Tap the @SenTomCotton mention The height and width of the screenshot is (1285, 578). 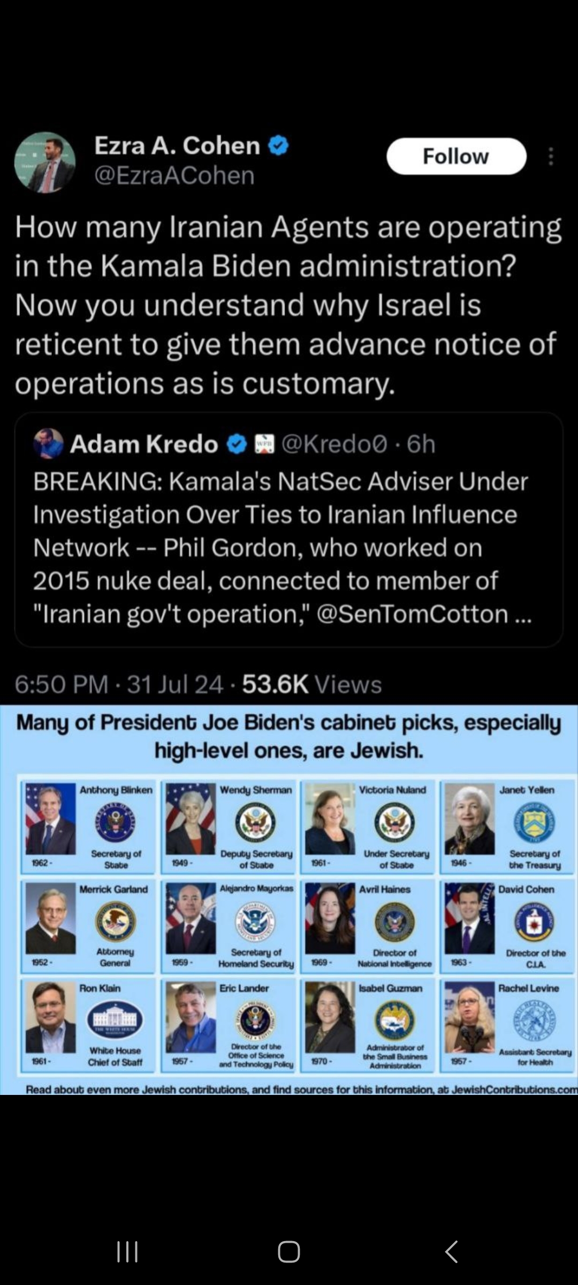pos(412,614)
